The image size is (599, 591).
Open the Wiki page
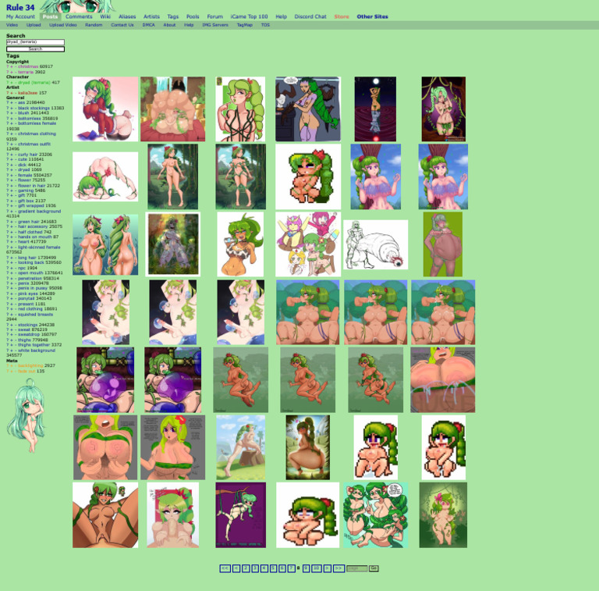pyautogui.click(x=105, y=16)
